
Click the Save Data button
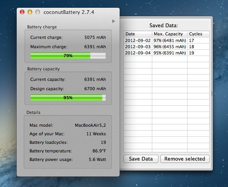[x=141, y=159]
